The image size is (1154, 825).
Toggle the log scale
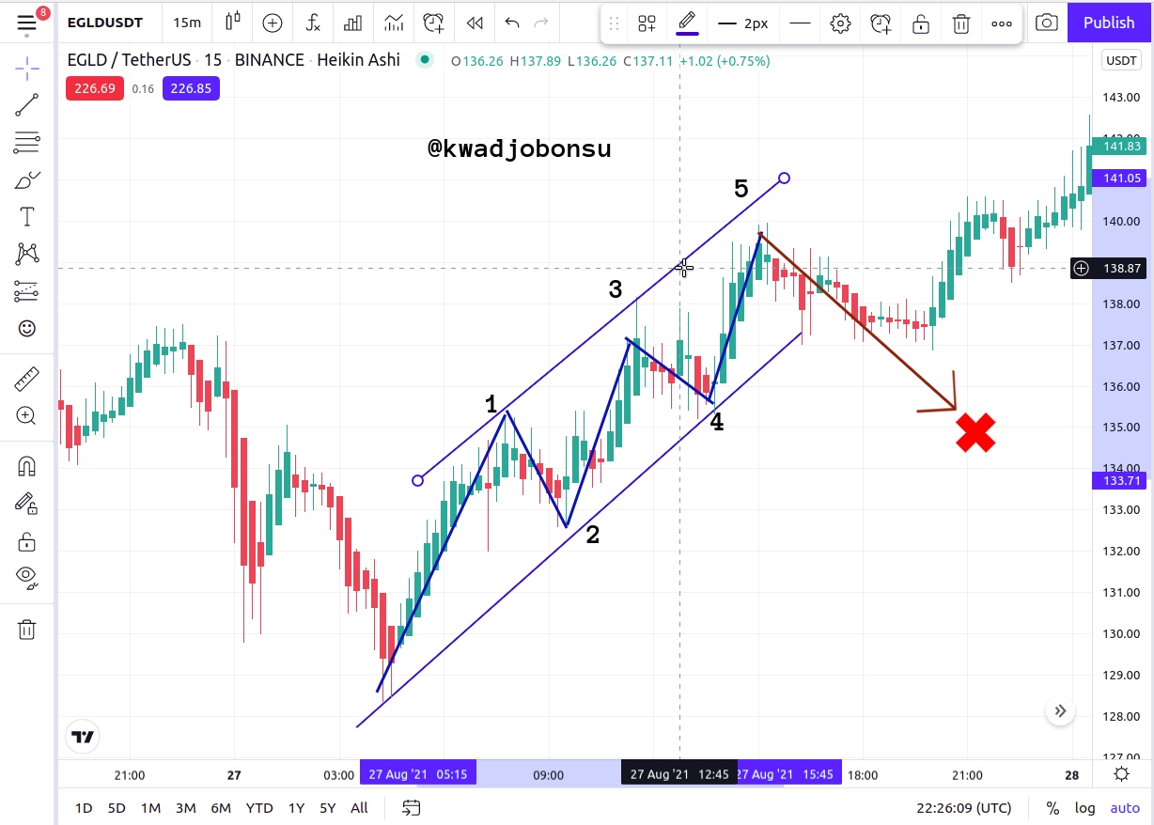pos(1085,808)
